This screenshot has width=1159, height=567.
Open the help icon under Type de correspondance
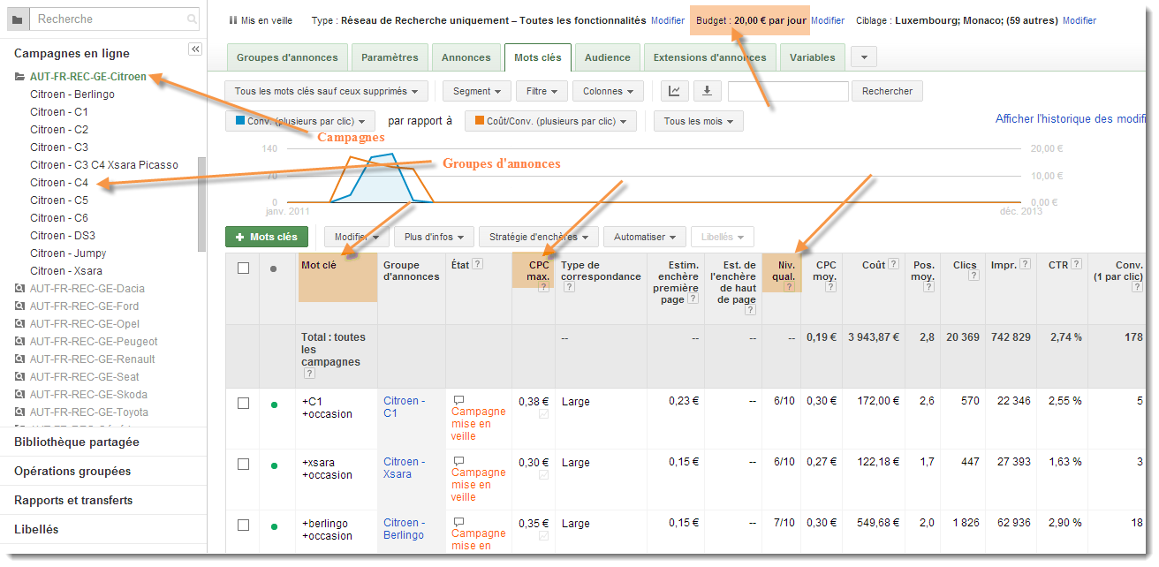pyautogui.click(x=570, y=287)
